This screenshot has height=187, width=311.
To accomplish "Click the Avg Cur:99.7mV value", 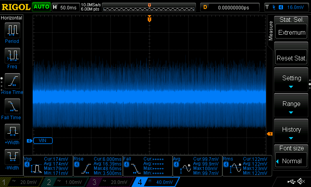I will tap(206, 159).
